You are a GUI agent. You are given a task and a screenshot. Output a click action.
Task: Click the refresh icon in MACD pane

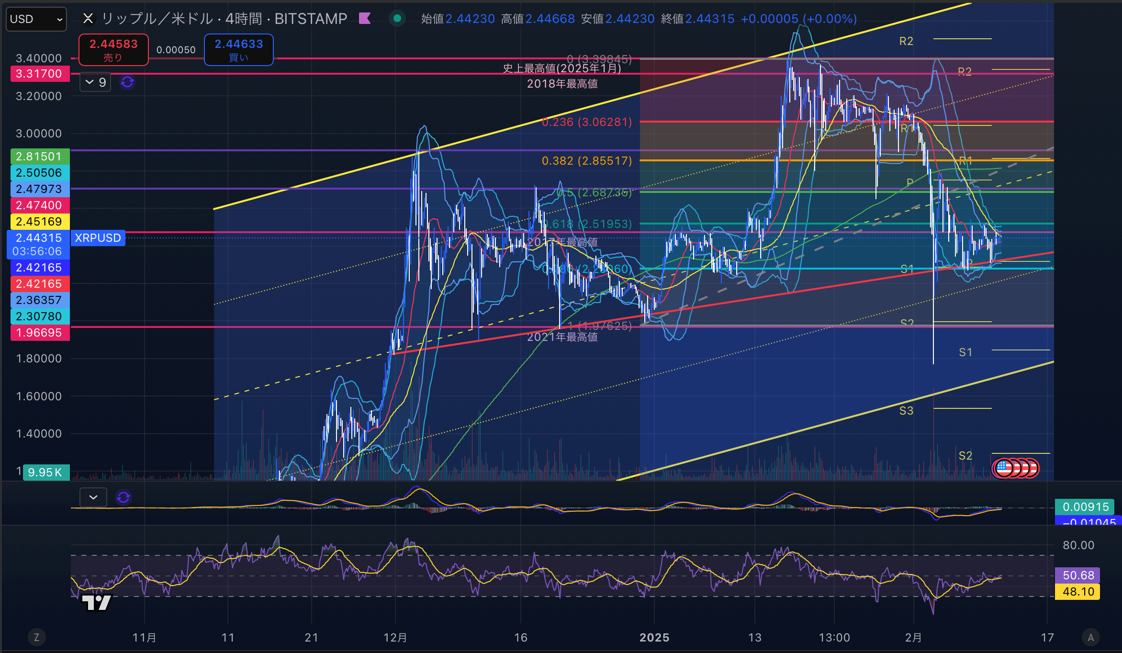(123, 497)
